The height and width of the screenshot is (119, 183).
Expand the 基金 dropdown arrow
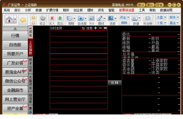(x=178, y=23)
